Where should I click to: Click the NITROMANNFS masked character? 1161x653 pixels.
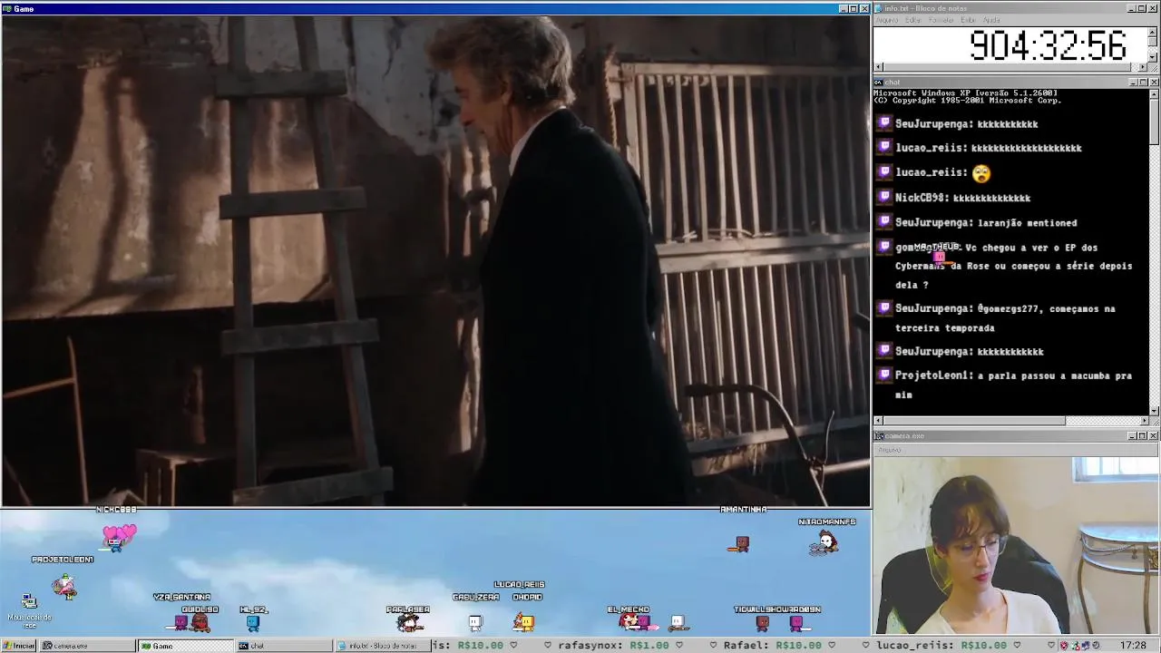(x=825, y=543)
